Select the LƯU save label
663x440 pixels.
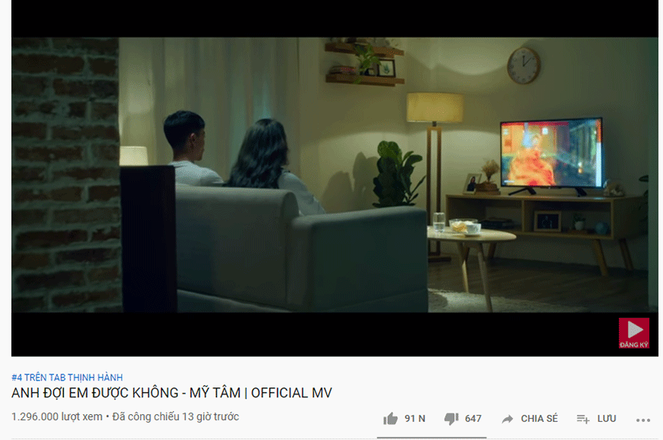click(x=607, y=419)
